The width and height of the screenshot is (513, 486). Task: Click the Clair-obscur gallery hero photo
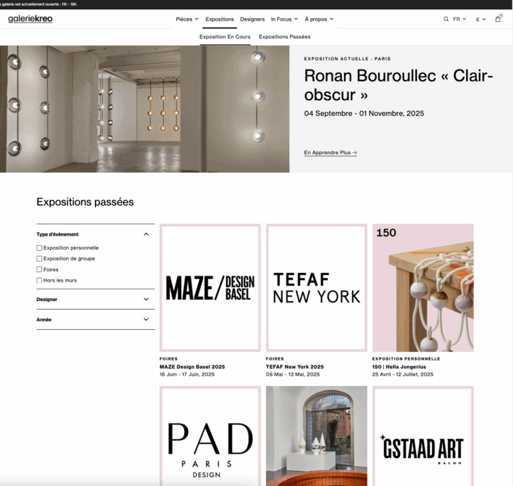144,109
